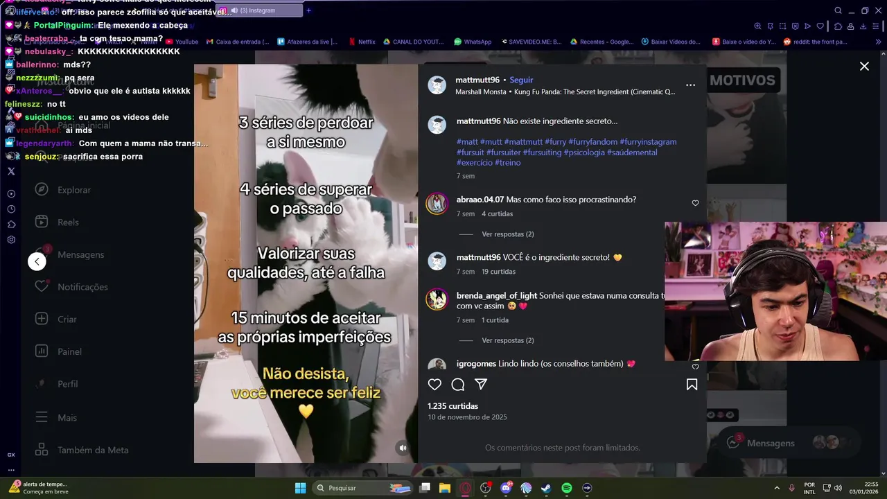Open the browser tab search magnifier
The image size is (887, 499).
tap(838, 10)
